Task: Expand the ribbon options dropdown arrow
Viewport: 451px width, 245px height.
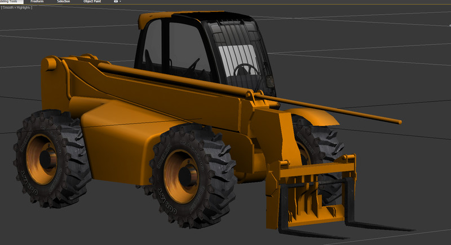Action: 121,2
